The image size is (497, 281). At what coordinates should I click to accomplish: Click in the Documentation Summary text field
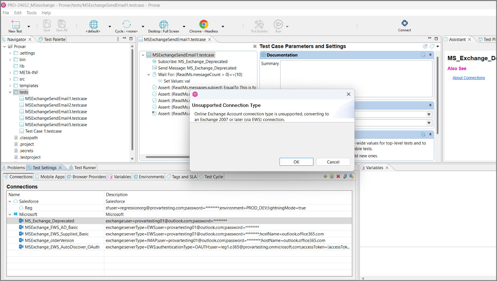pos(356,79)
